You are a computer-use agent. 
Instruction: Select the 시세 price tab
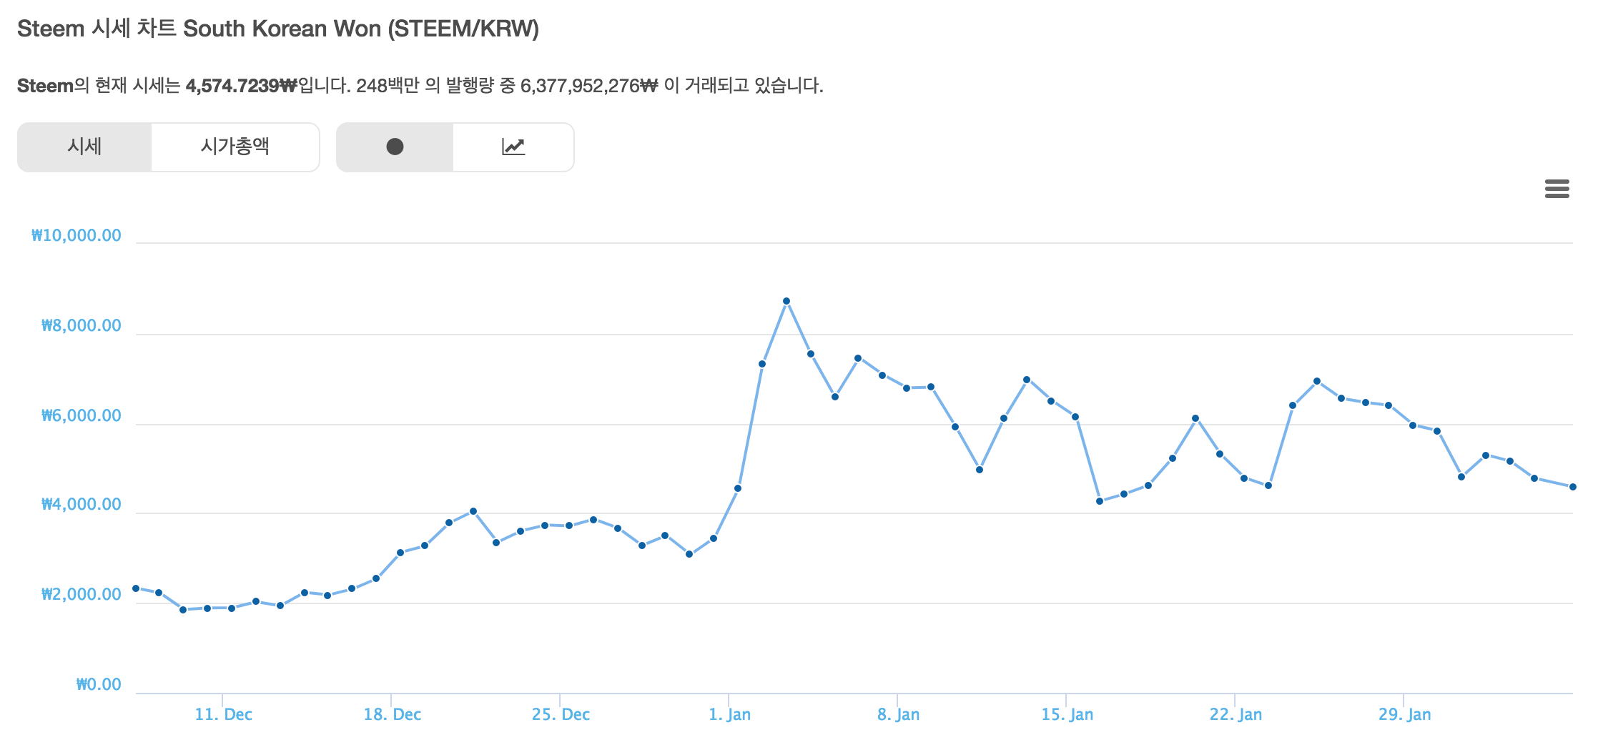(x=84, y=147)
